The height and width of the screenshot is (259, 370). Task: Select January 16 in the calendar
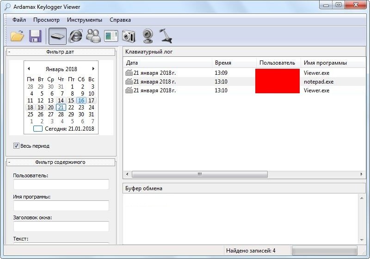click(81, 101)
